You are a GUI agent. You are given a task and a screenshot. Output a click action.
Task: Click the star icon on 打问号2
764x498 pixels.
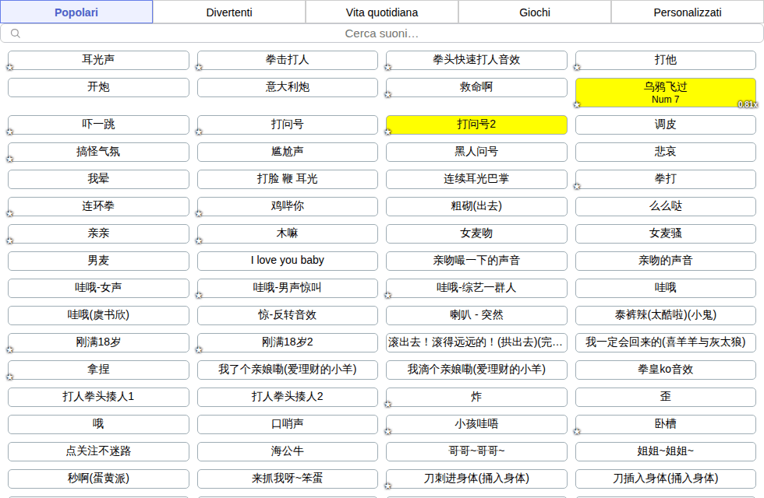pos(388,132)
